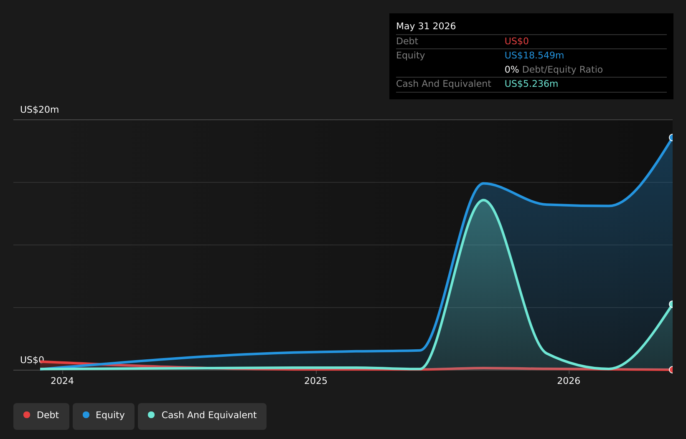Select the red Debt endpoint marker
686x439 pixels.
coord(672,370)
